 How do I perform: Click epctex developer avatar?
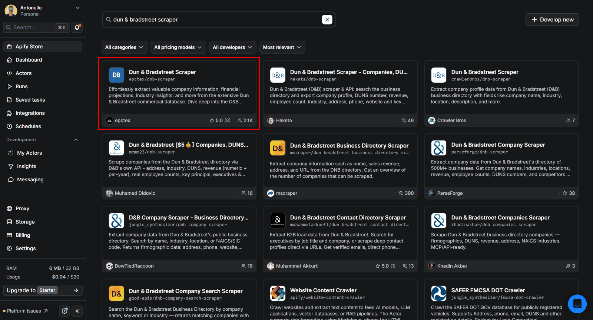(x=109, y=121)
